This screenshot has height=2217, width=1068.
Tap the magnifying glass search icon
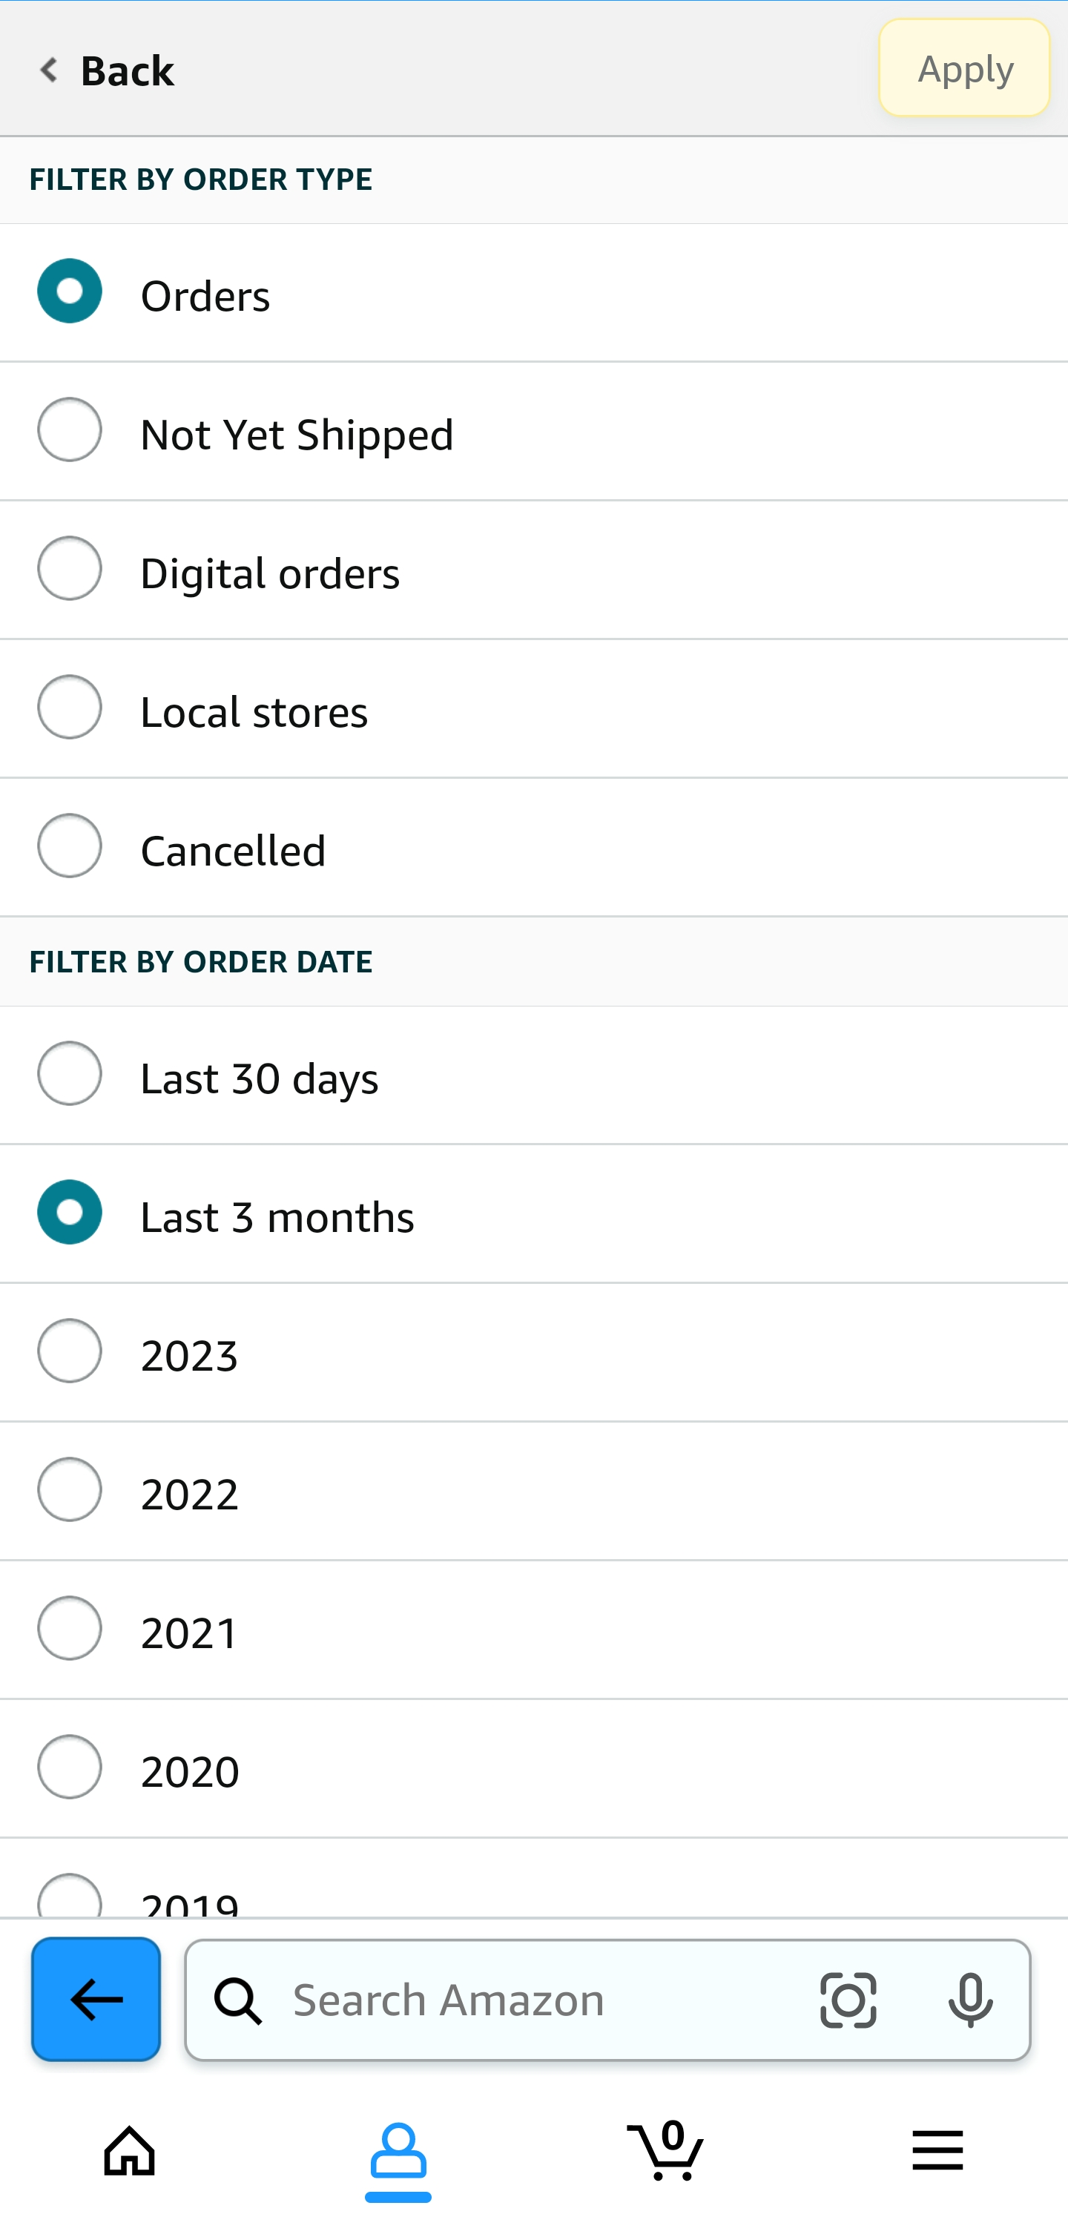point(237,2000)
